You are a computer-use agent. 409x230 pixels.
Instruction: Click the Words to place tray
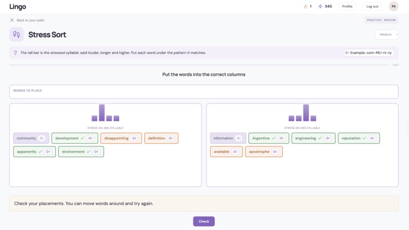[x=203, y=92]
